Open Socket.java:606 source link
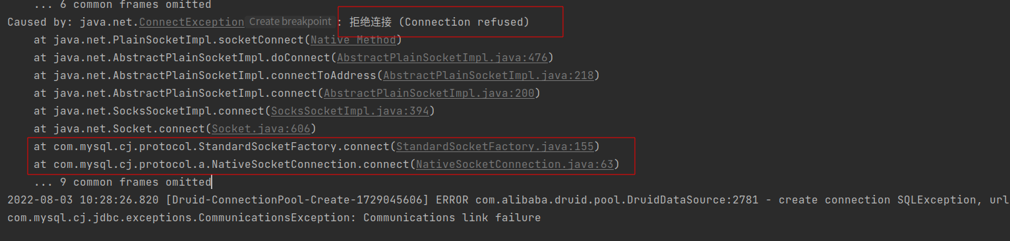Viewport: 1010px width, 241px height. pyautogui.click(x=260, y=128)
